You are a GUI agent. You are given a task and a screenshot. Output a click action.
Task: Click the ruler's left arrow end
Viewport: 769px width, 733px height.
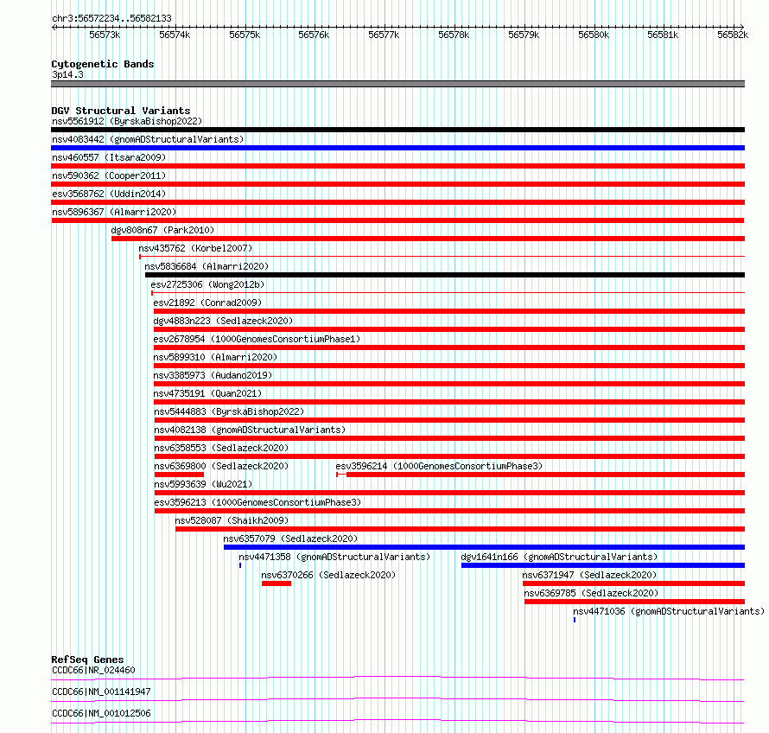pyautogui.click(x=54, y=28)
